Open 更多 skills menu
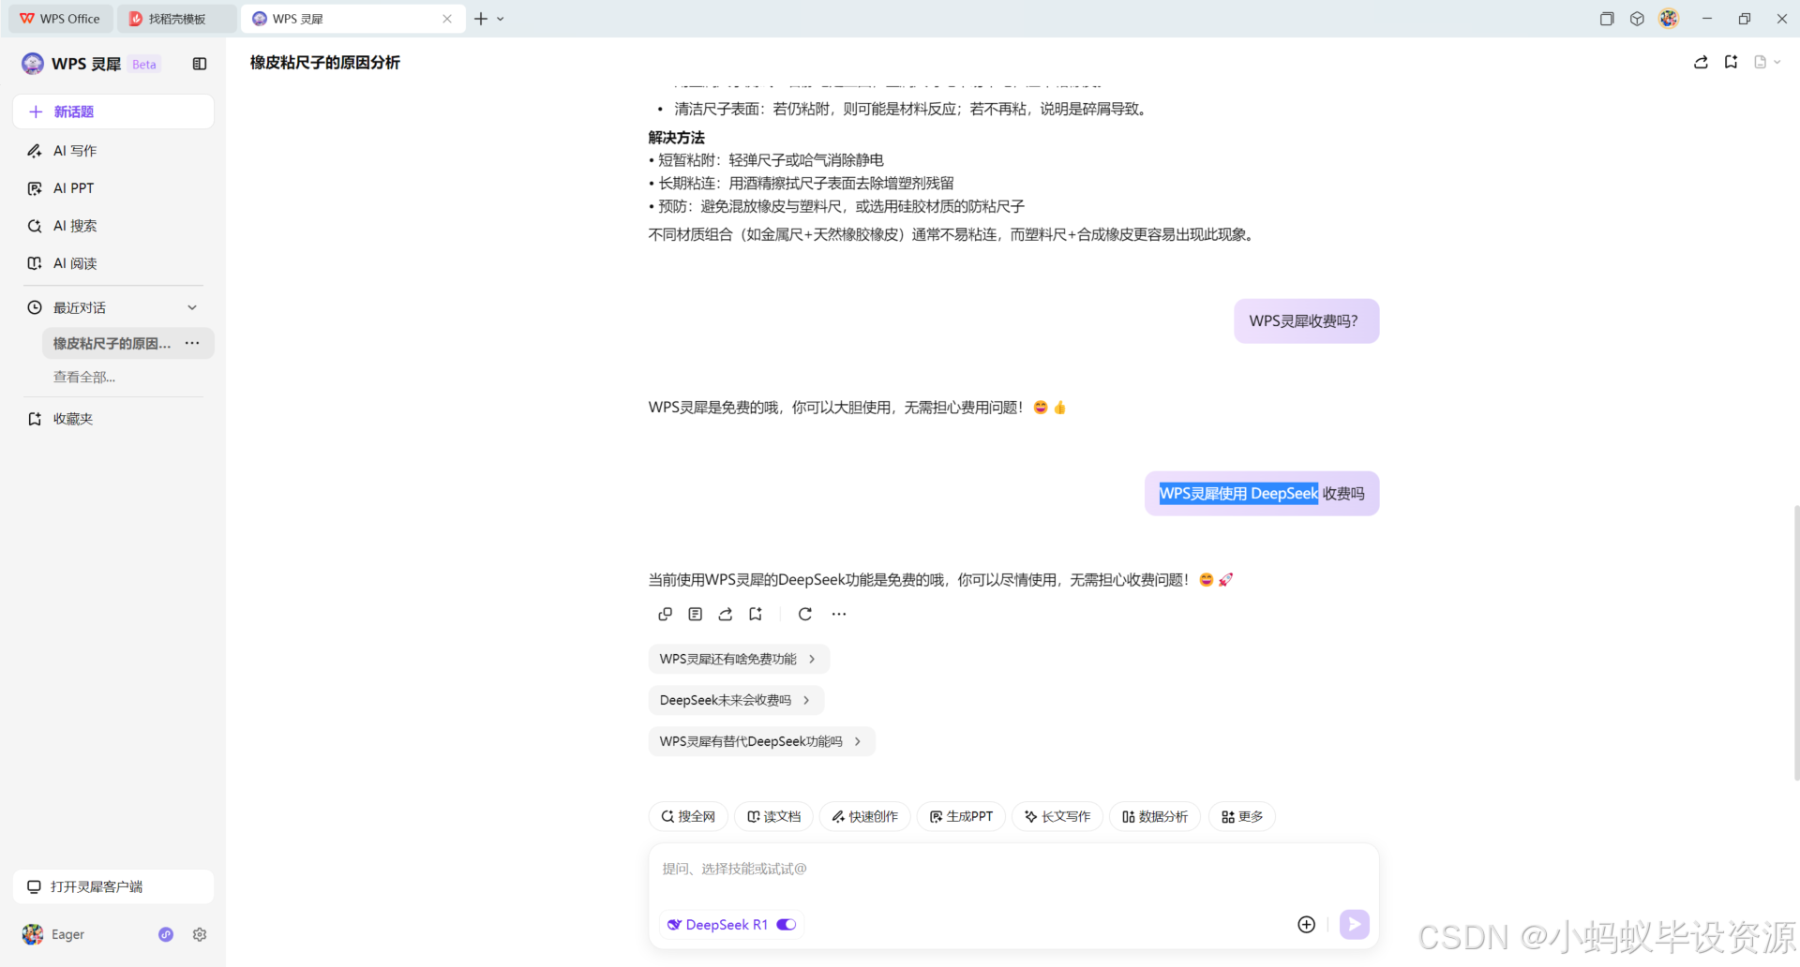Screen dimensions: 1800x967 pos(1242,816)
